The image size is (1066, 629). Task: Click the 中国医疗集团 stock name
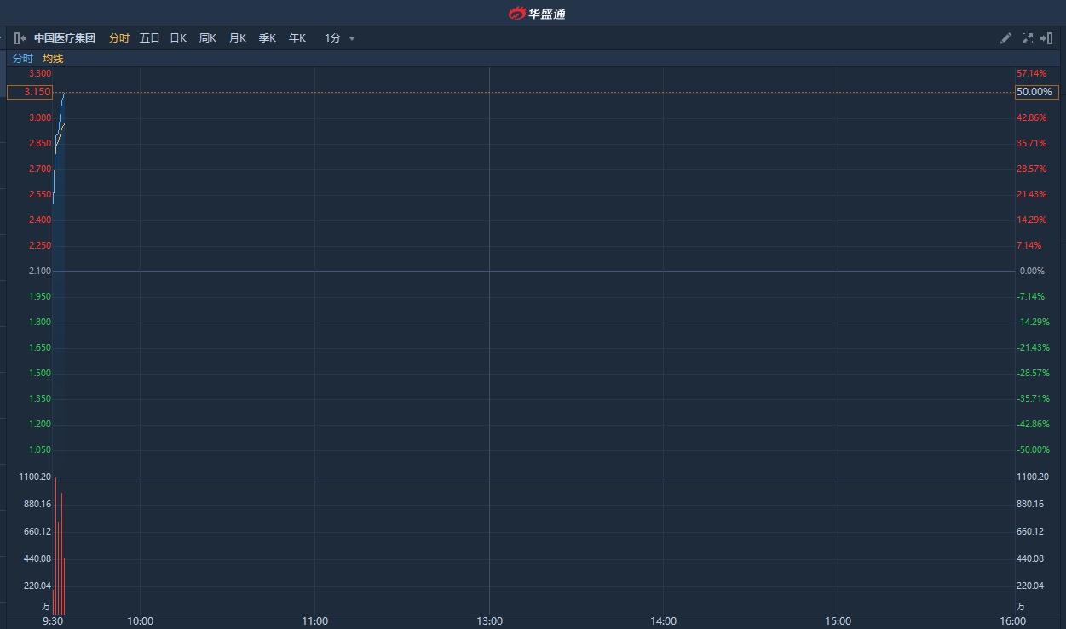tap(65, 38)
